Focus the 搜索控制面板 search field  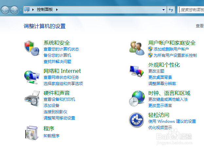[x=191, y=10]
